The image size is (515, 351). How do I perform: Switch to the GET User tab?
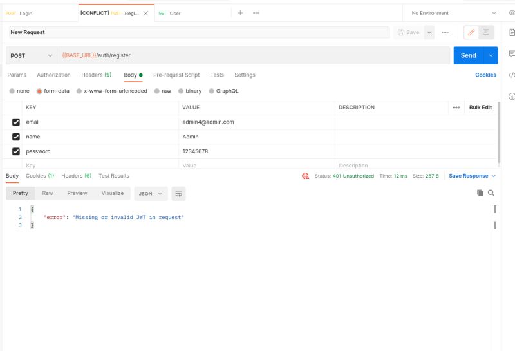click(x=169, y=13)
